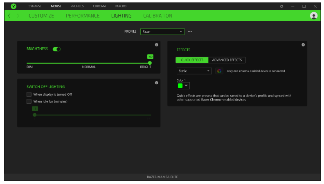Click the NORMAL brightness label
The width and height of the screenshot is (324, 184).
pos(89,67)
